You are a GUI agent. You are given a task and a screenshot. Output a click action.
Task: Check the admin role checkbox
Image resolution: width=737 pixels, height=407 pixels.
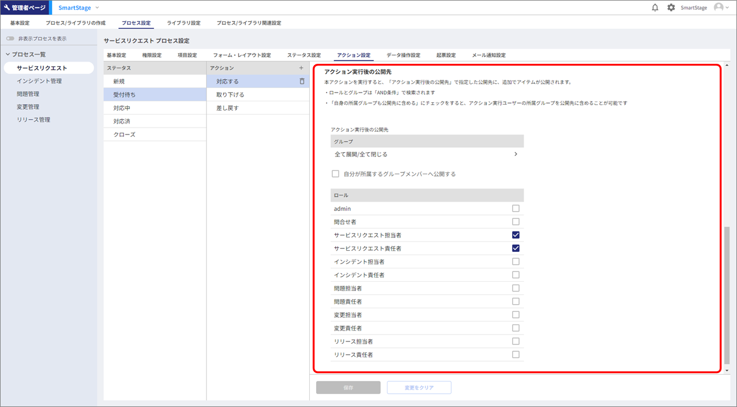pos(516,209)
